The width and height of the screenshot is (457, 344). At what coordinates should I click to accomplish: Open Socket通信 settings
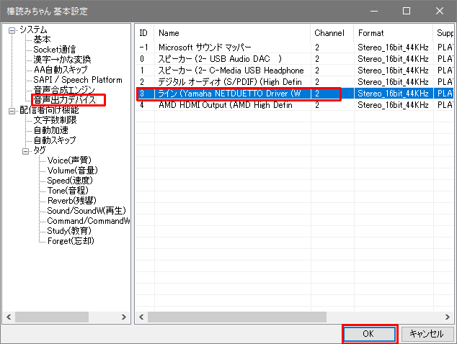pyautogui.click(x=55, y=50)
